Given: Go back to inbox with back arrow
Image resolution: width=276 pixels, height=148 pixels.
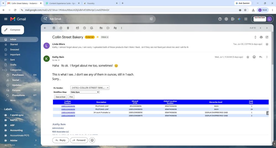Looking at the screenshot, I should 45,28.
